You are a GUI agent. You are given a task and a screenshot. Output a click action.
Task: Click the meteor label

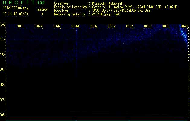43,9
